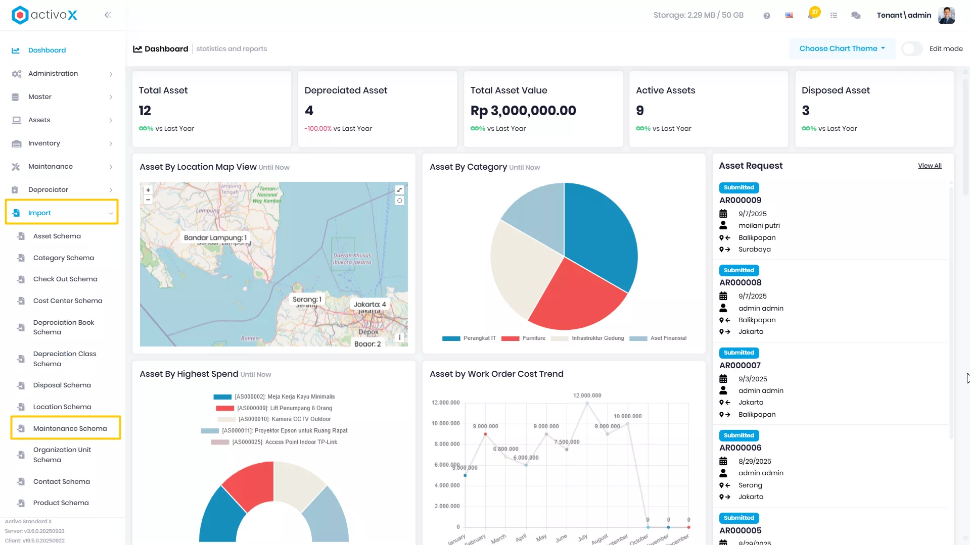Image resolution: width=970 pixels, height=545 pixels.
Task: Expand the Maintenance menu chevron
Action: (x=111, y=167)
